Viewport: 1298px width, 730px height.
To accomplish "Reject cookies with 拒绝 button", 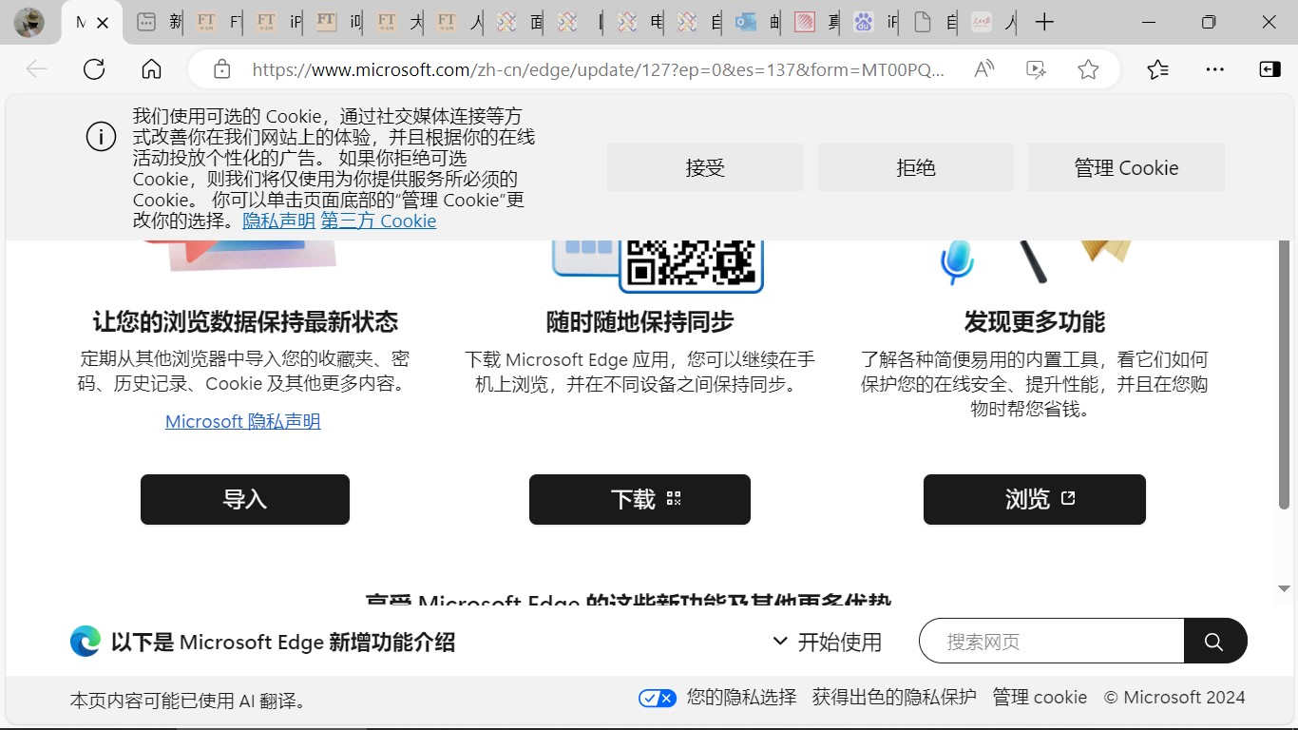I will point(916,167).
